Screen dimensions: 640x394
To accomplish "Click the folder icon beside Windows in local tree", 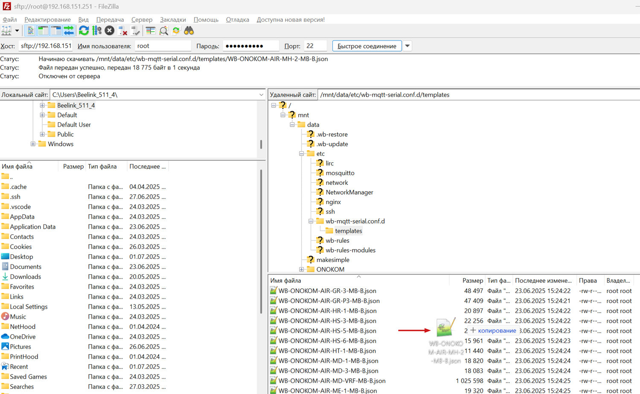I will tap(42, 144).
